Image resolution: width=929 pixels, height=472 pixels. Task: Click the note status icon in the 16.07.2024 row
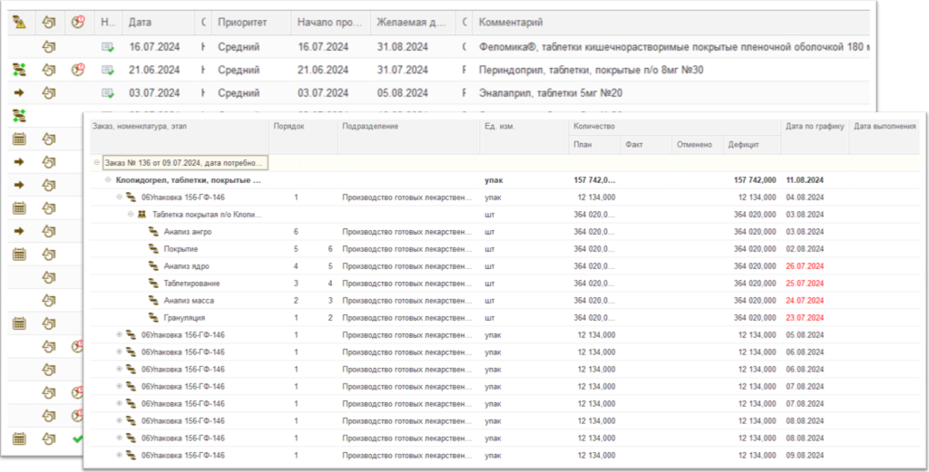pos(107,47)
